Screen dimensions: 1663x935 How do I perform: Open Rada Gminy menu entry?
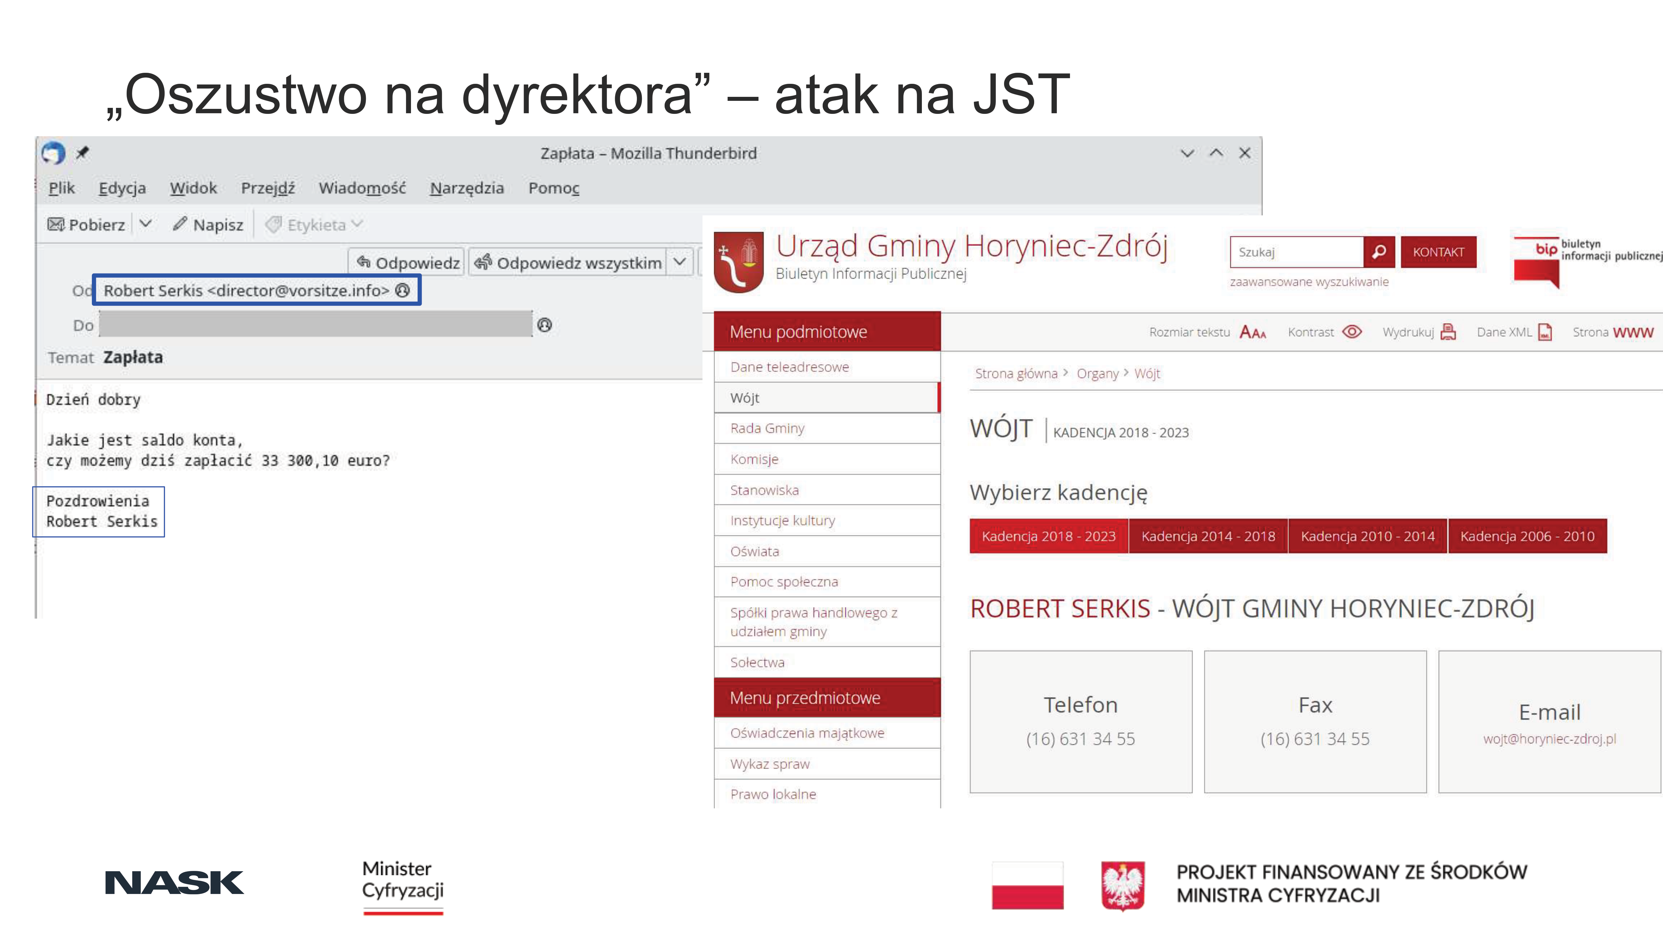827,428
